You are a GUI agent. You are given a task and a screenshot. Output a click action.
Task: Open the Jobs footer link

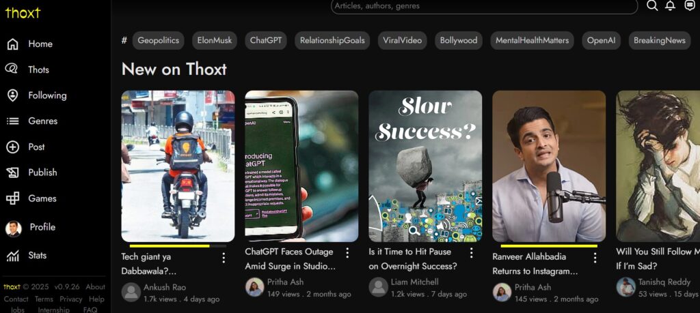pos(17,310)
